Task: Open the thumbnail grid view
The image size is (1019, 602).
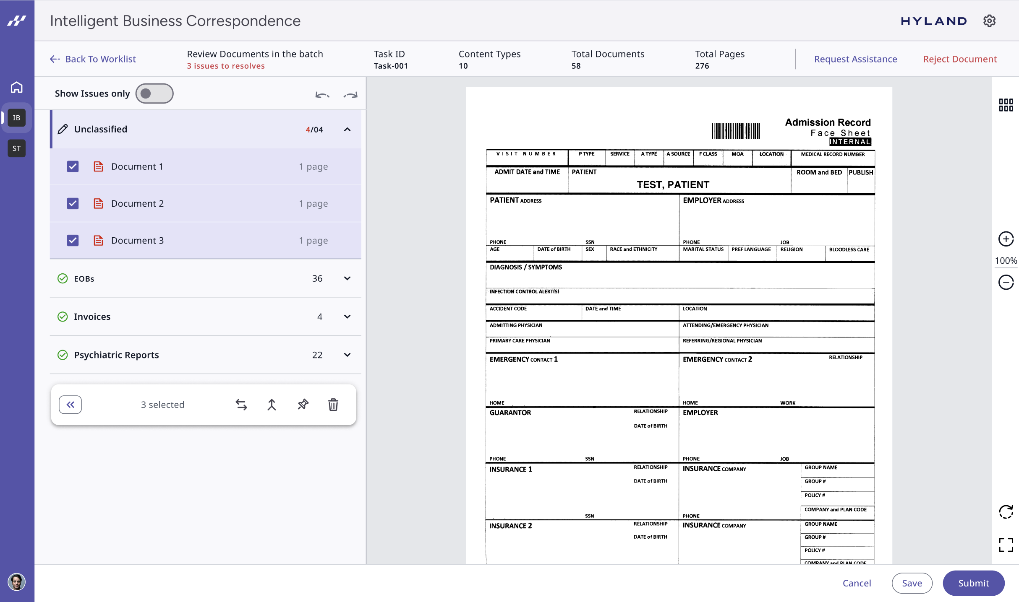Action: 1006,105
